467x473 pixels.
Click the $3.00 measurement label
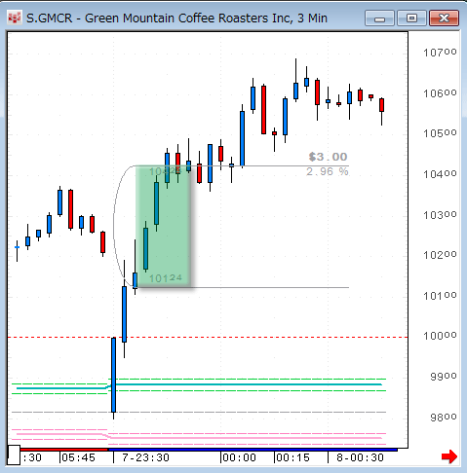[328, 157]
